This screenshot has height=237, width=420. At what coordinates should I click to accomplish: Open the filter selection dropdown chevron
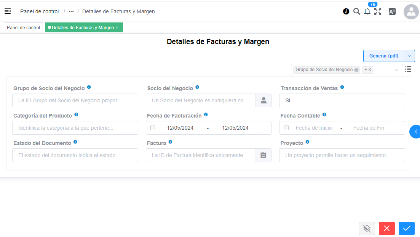pyautogui.click(x=396, y=70)
